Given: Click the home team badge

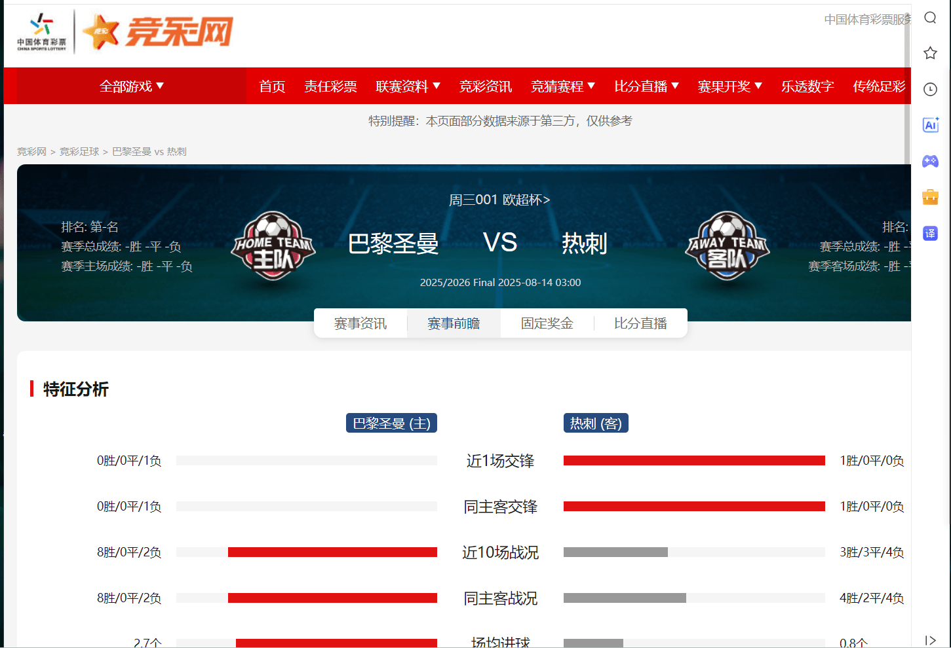Looking at the screenshot, I should [x=273, y=245].
